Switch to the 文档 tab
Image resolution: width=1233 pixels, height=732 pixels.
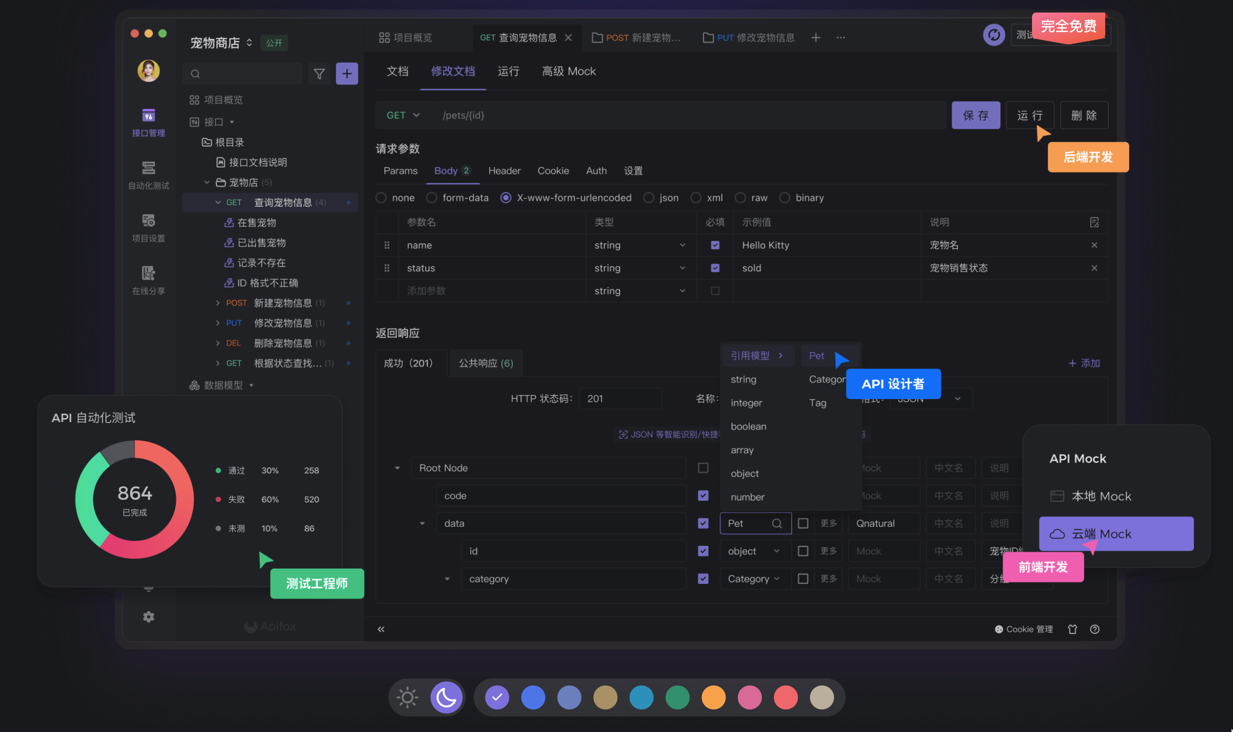coord(397,71)
